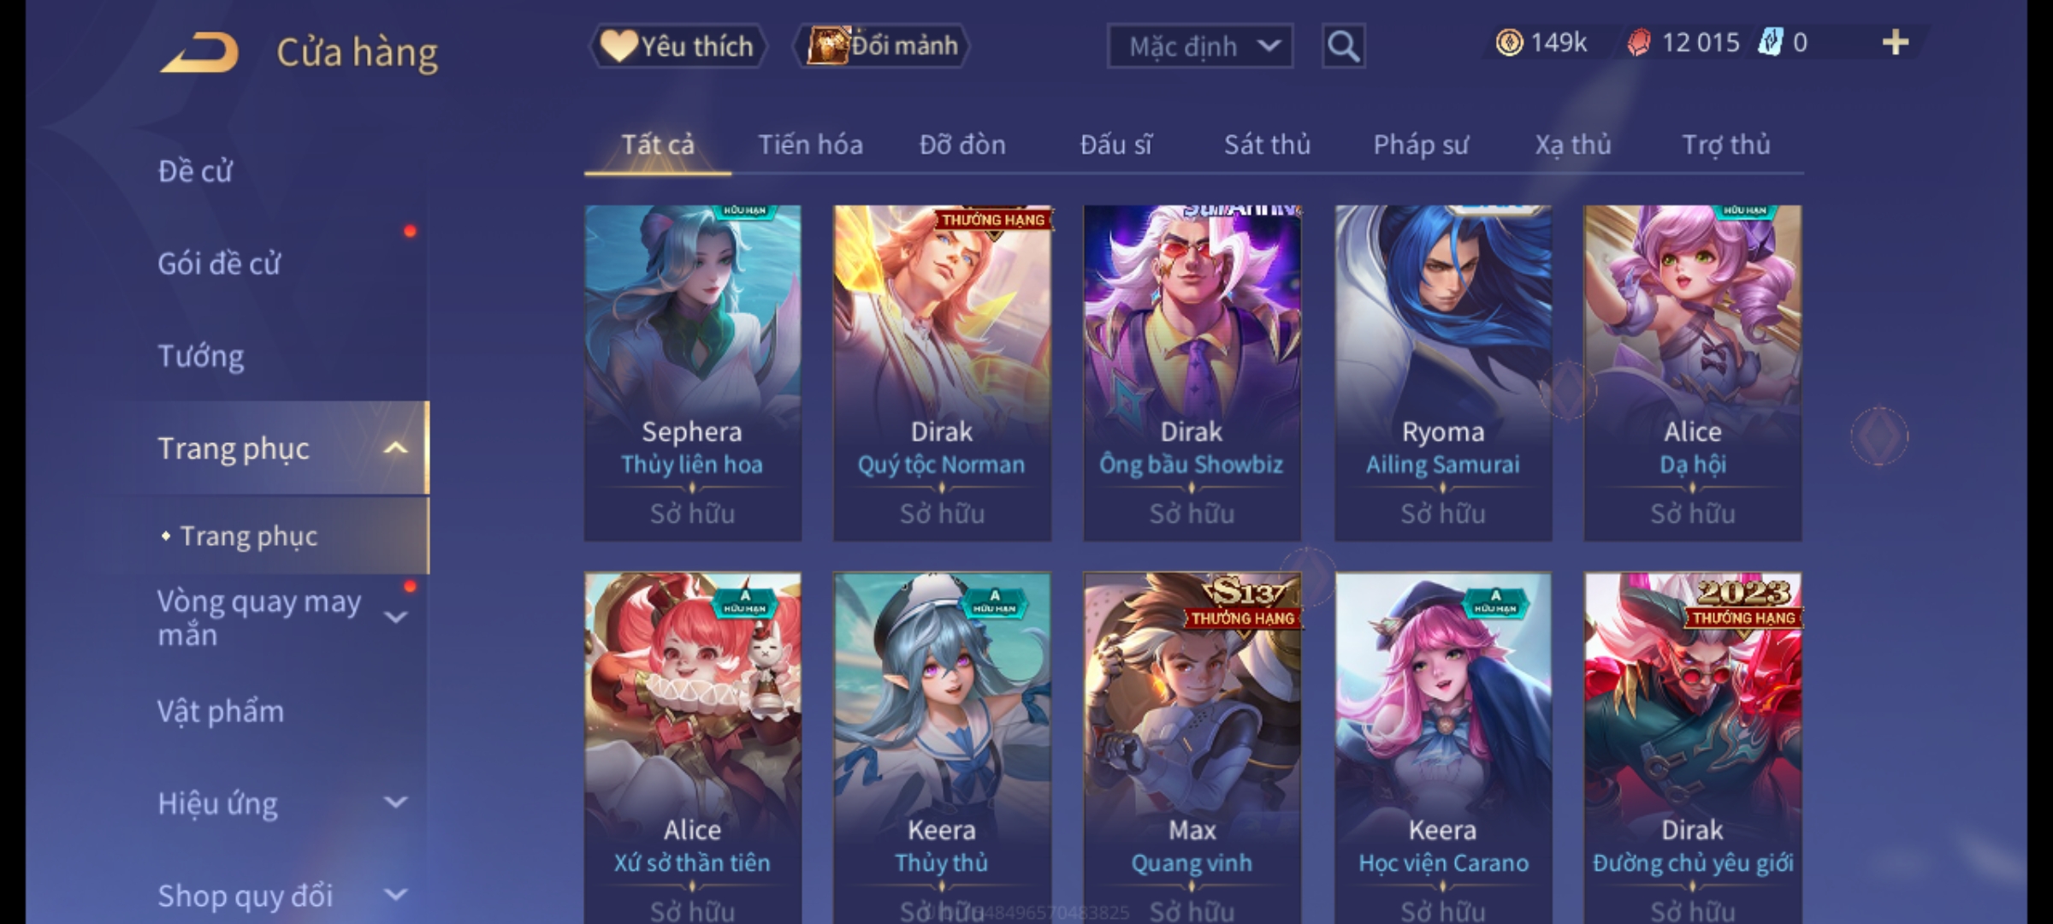
Task: Click the blue voucher icon showing 0
Action: [1770, 43]
